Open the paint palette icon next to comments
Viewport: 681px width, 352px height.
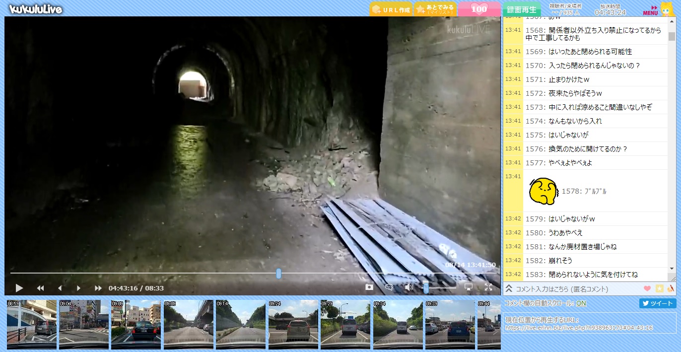coord(671,288)
